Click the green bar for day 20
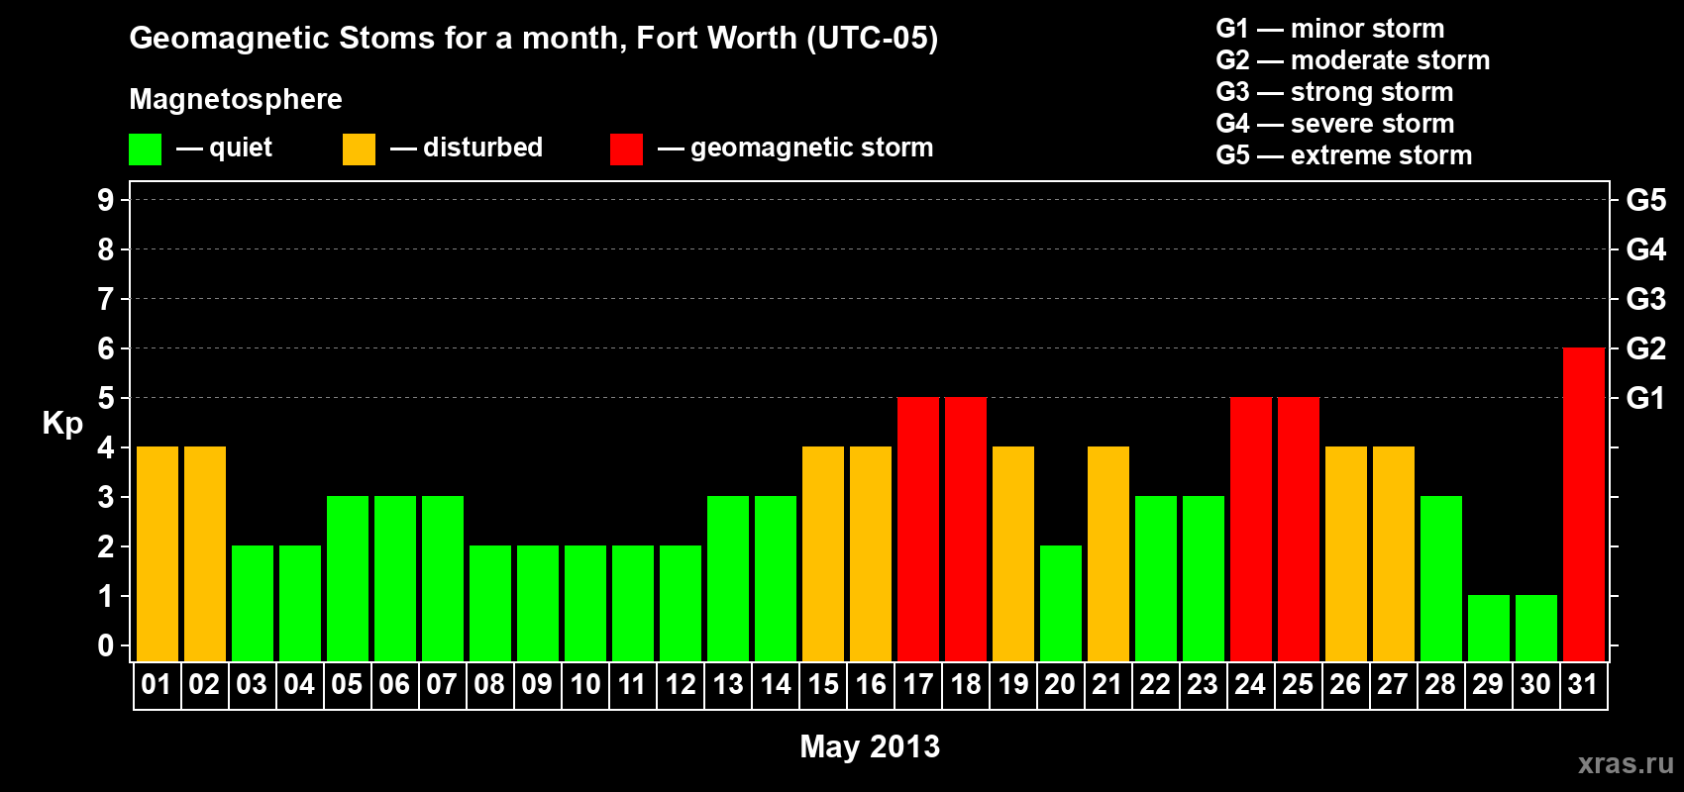The width and height of the screenshot is (1684, 792). click(1060, 604)
